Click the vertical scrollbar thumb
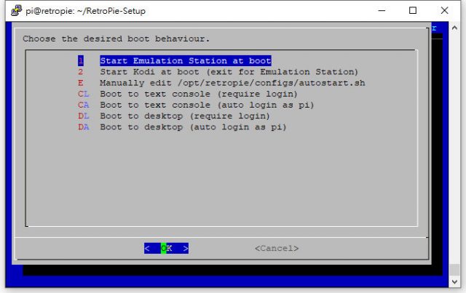The image size is (466, 293). (x=454, y=270)
